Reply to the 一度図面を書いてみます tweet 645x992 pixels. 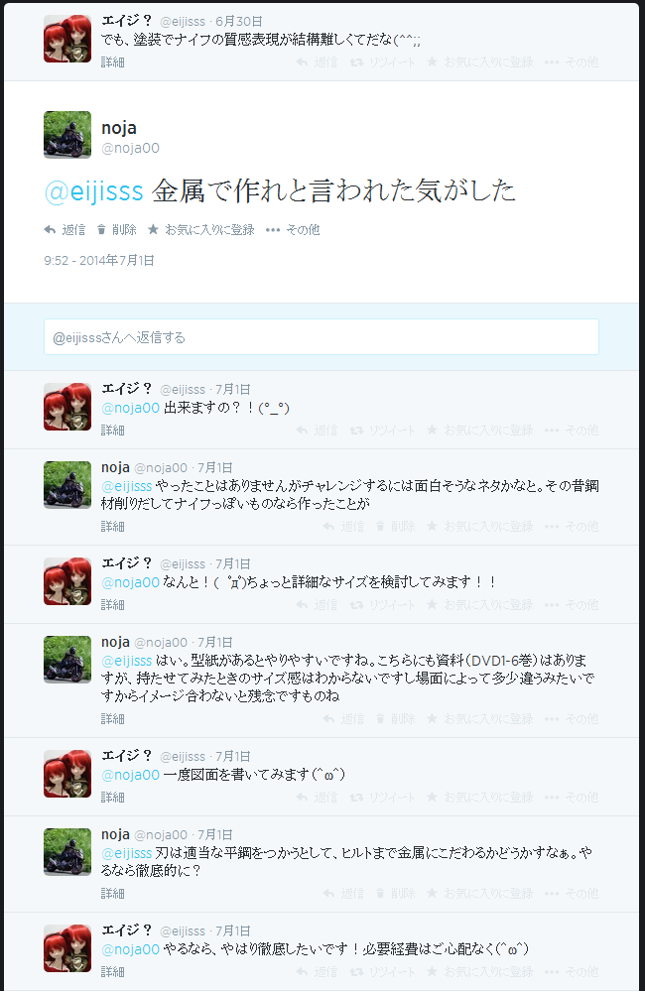click(317, 798)
